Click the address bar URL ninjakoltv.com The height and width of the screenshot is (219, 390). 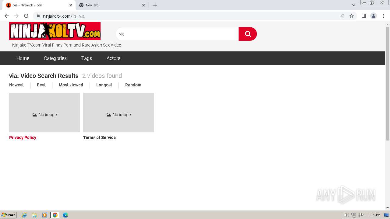63,16
